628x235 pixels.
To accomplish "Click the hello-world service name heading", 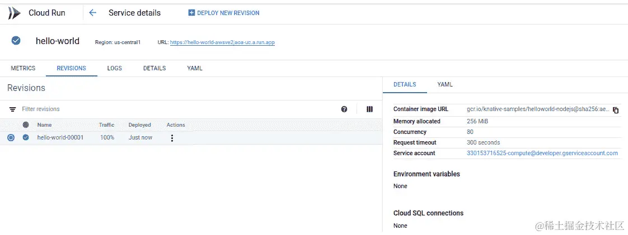I will 58,41.
